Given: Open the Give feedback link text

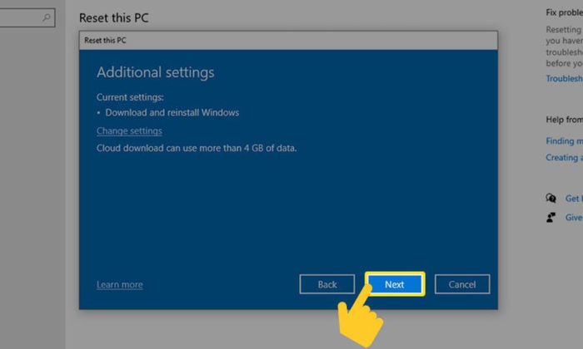Looking at the screenshot, I should pyautogui.click(x=573, y=218).
